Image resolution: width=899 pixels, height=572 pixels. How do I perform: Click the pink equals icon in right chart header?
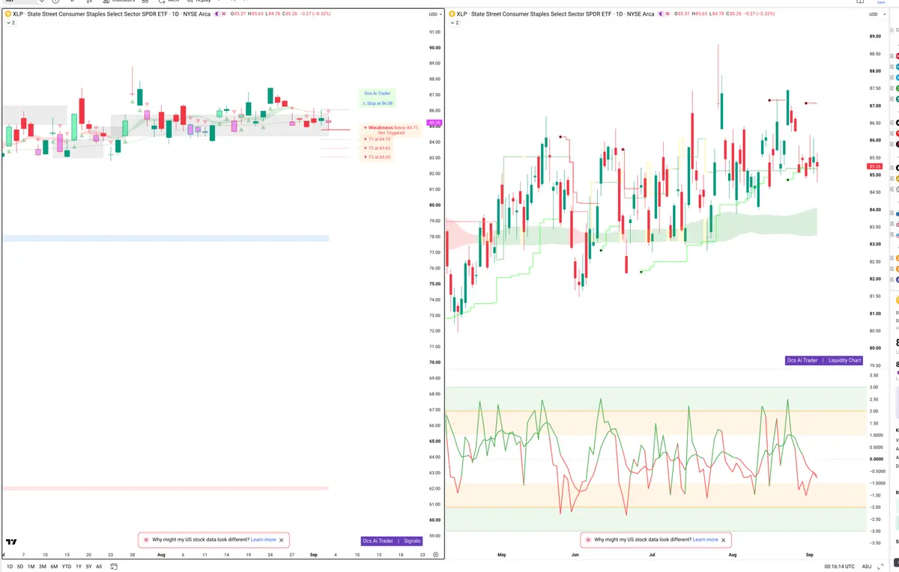(x=668, y=14)
